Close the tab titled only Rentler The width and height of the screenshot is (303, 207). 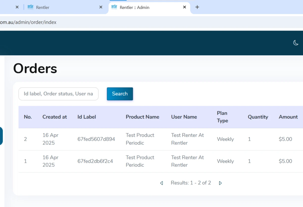tap(101, 7)
